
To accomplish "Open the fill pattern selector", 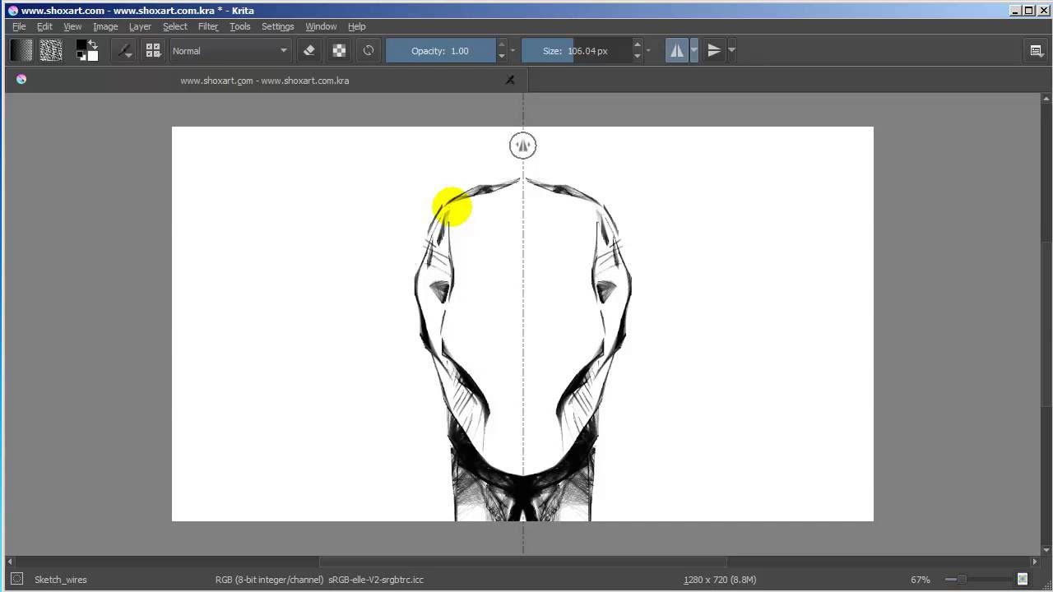I will (x=51, y=51).
